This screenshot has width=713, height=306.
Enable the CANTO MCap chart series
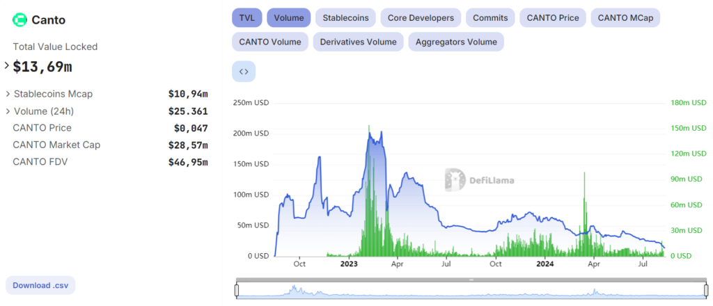pos(625,17)
